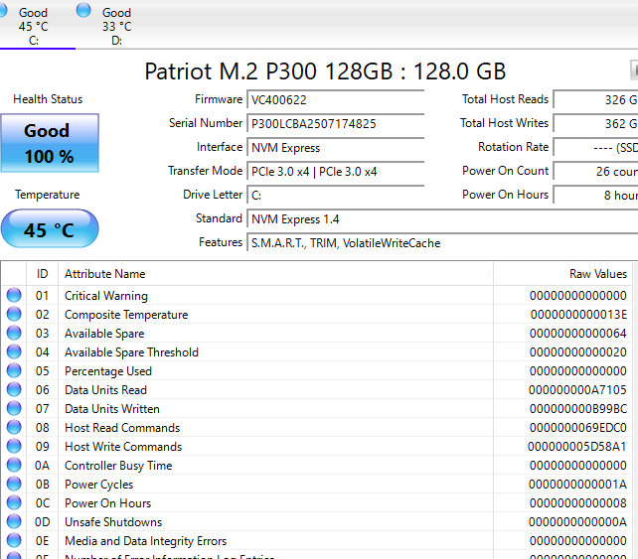Click raw value 0000000000064

coord(577,334)
